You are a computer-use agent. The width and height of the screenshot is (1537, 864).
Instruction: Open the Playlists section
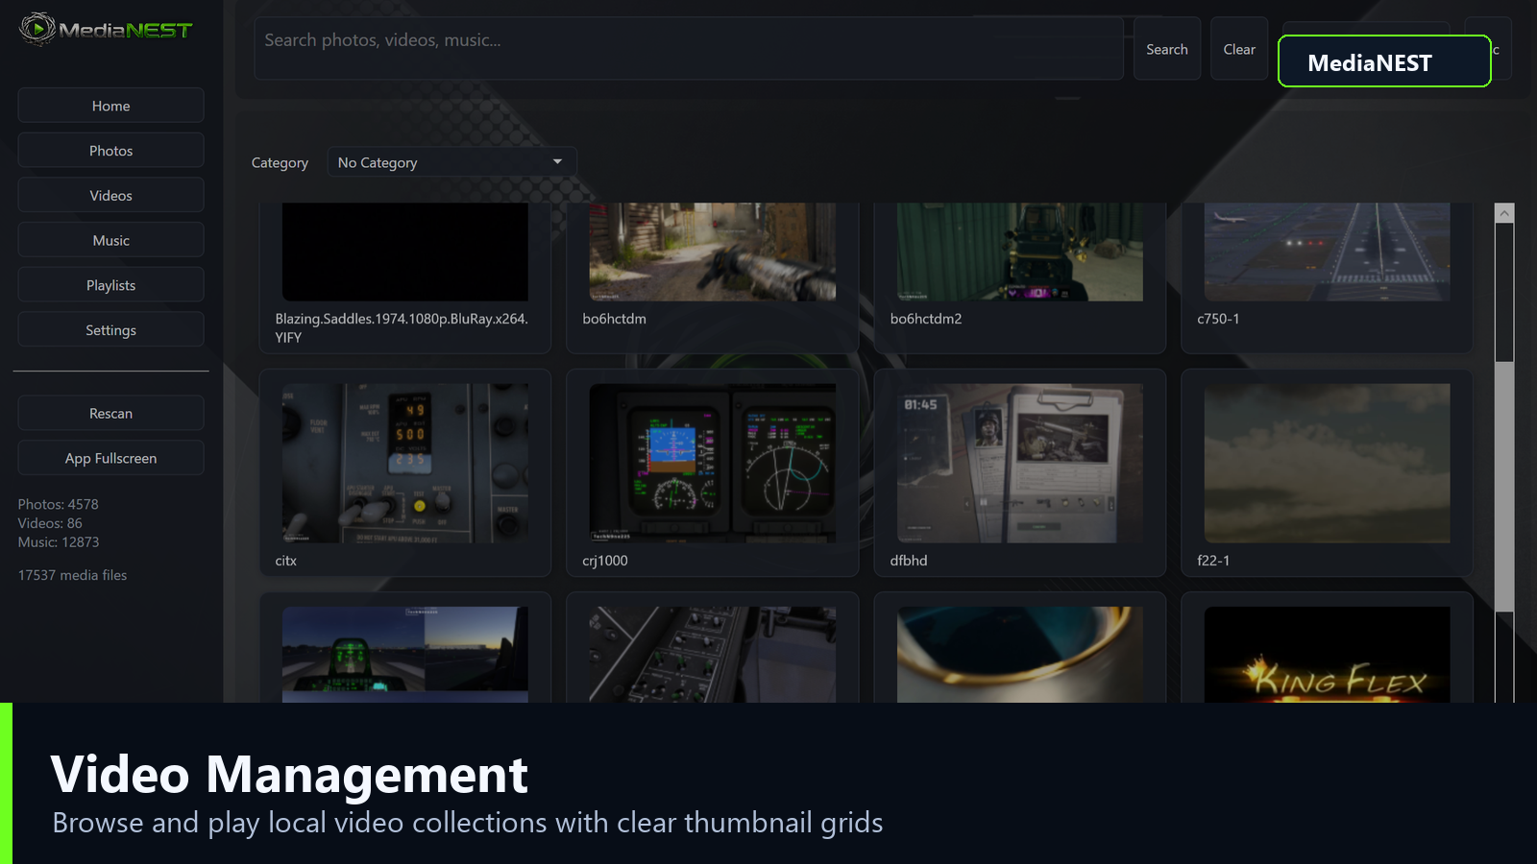pos(110,285)
